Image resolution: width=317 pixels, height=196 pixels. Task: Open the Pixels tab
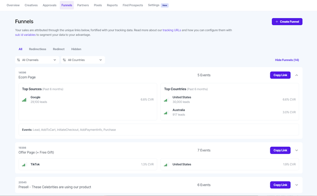tap(98, 5)
